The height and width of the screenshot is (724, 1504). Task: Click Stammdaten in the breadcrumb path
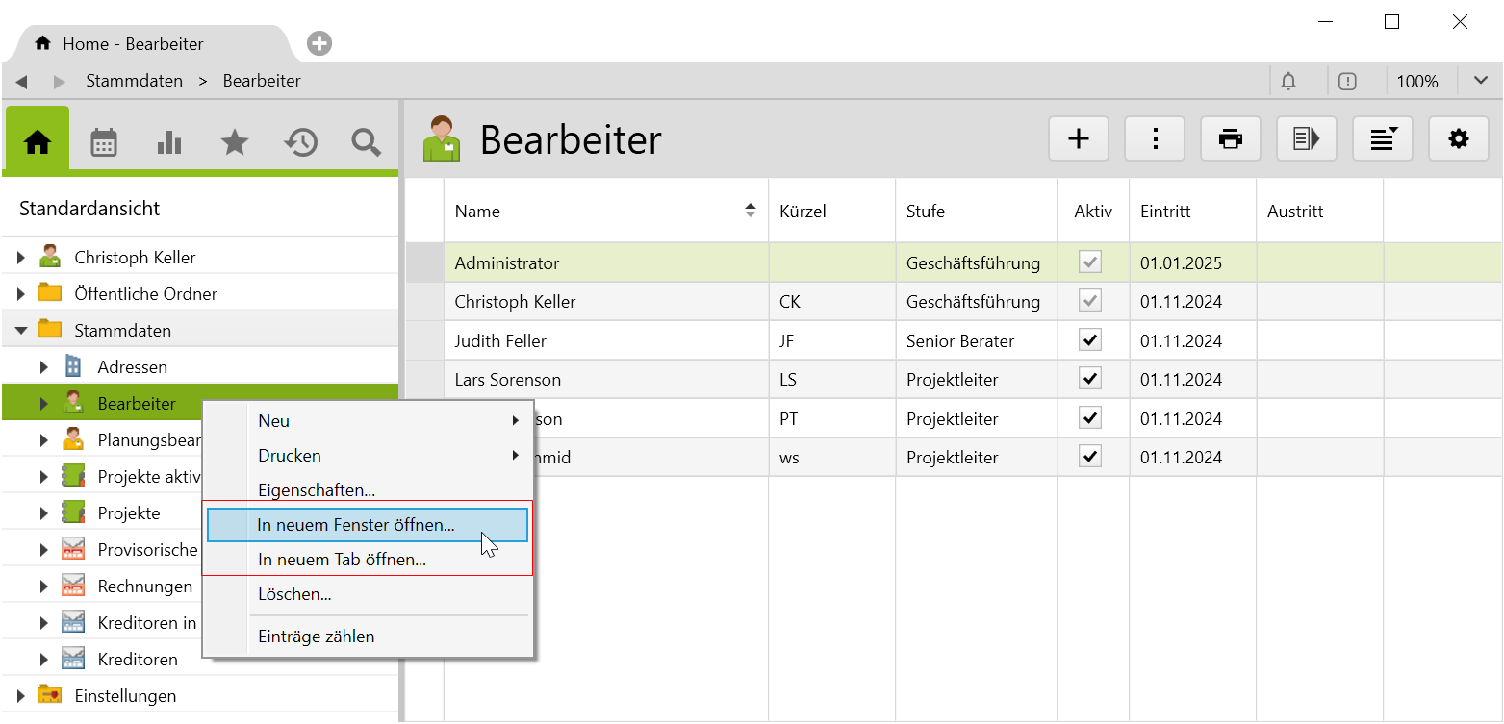(x=134, y=82)
